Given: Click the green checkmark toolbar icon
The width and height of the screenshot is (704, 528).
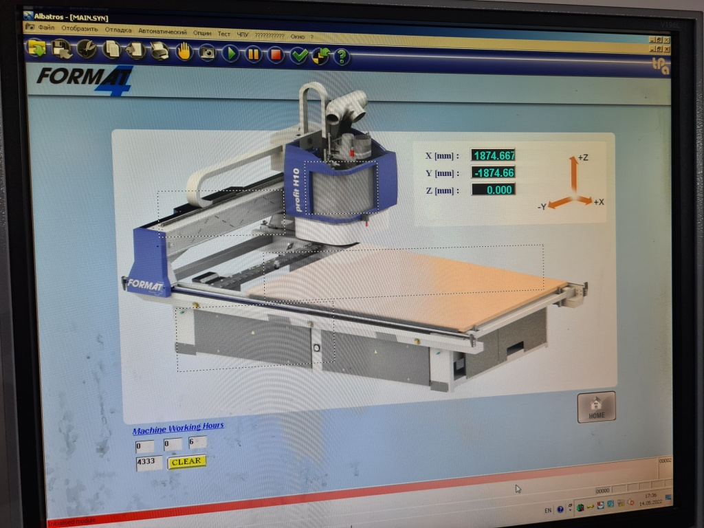Looking at the screenshot, I should [298, 55].
